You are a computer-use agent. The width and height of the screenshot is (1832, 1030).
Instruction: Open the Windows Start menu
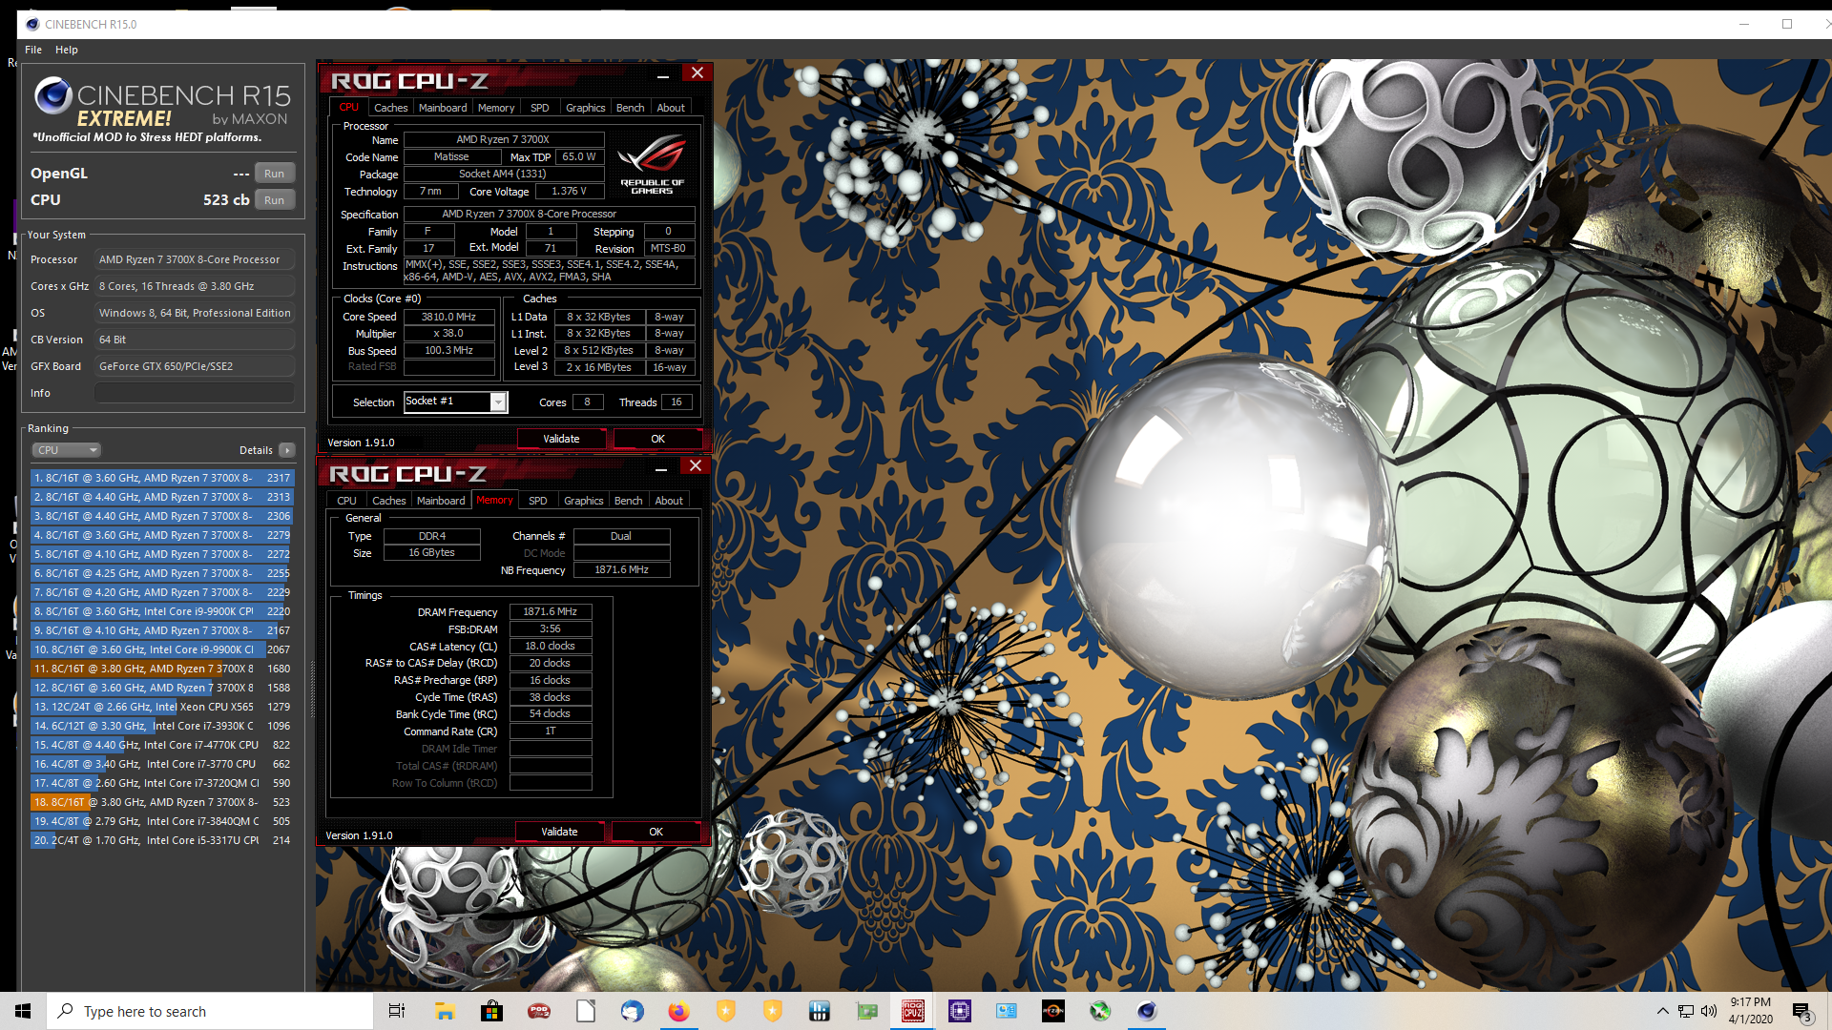tap(23, 1011)
